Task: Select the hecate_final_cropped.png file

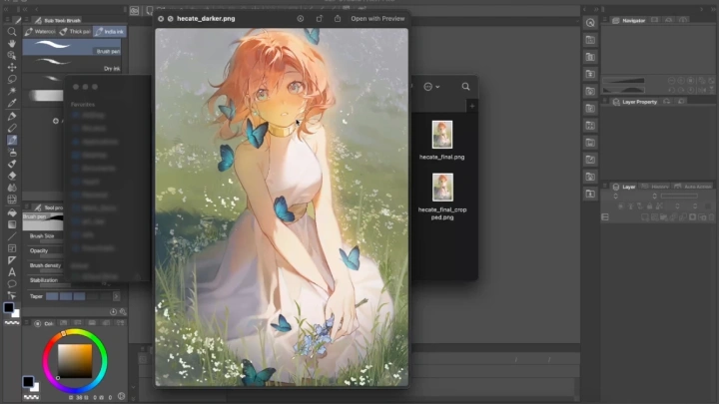Action: pyautogui.click(x=442, y=188)
